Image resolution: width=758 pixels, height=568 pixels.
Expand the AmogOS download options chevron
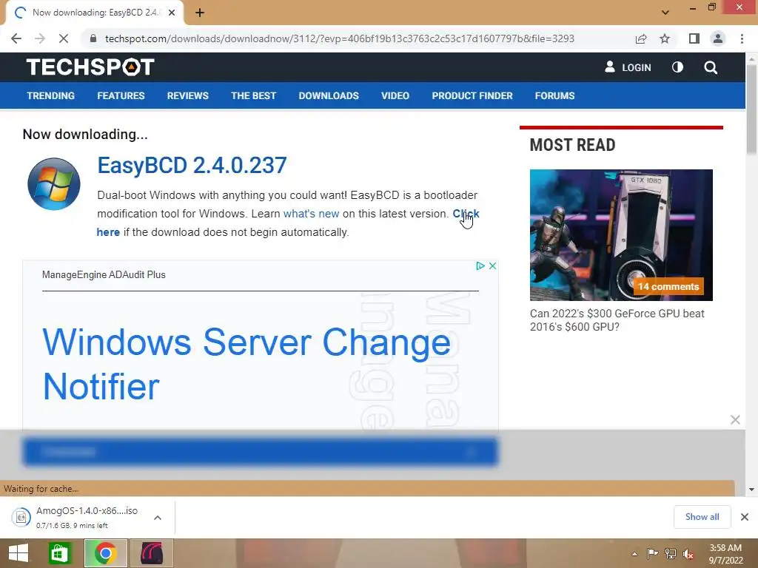(158, 518)
